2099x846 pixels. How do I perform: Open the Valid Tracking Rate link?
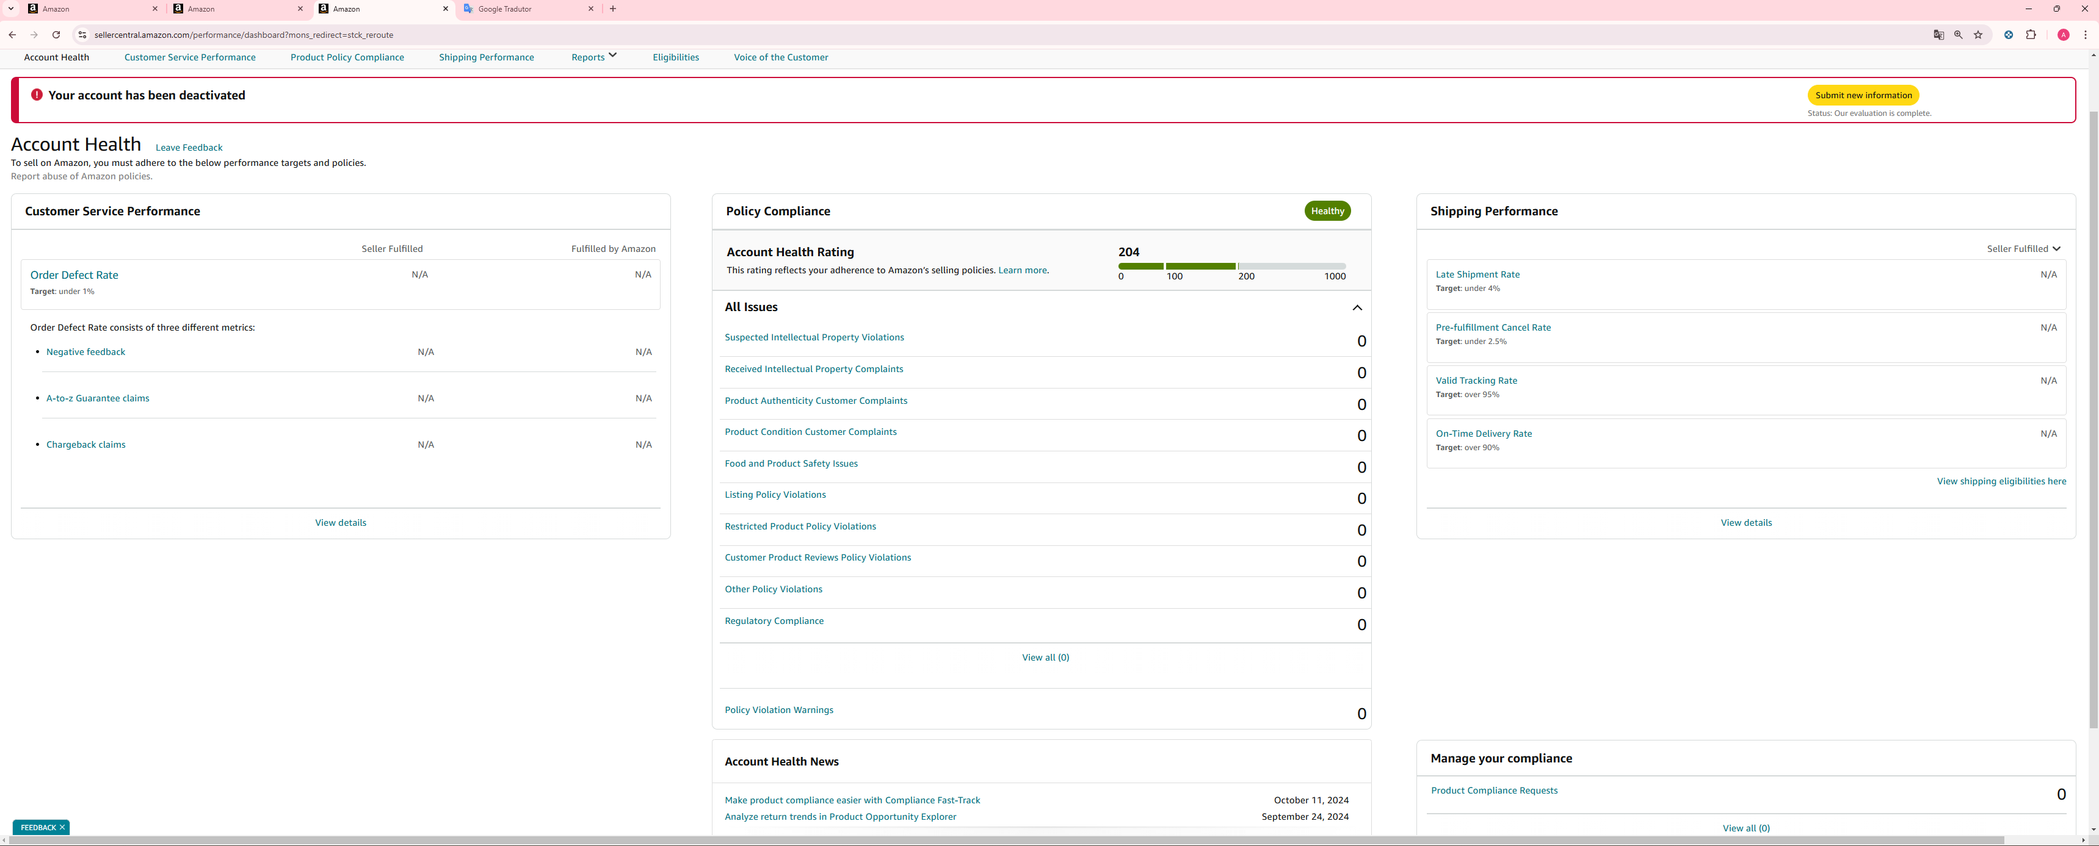coord(1476,380)
